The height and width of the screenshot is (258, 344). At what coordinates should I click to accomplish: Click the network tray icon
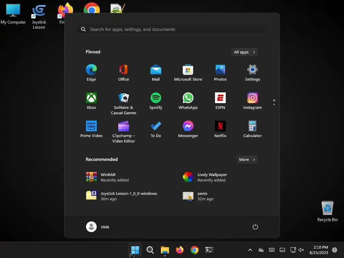pos(293,250)
